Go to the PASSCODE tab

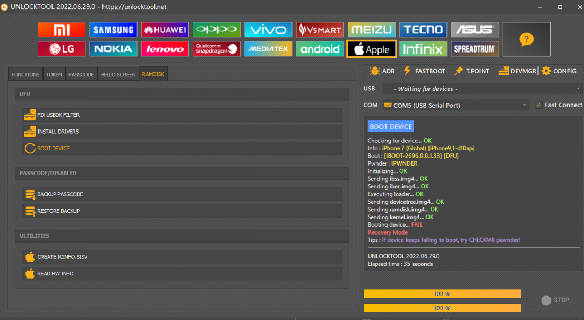[x=81, y=74]
